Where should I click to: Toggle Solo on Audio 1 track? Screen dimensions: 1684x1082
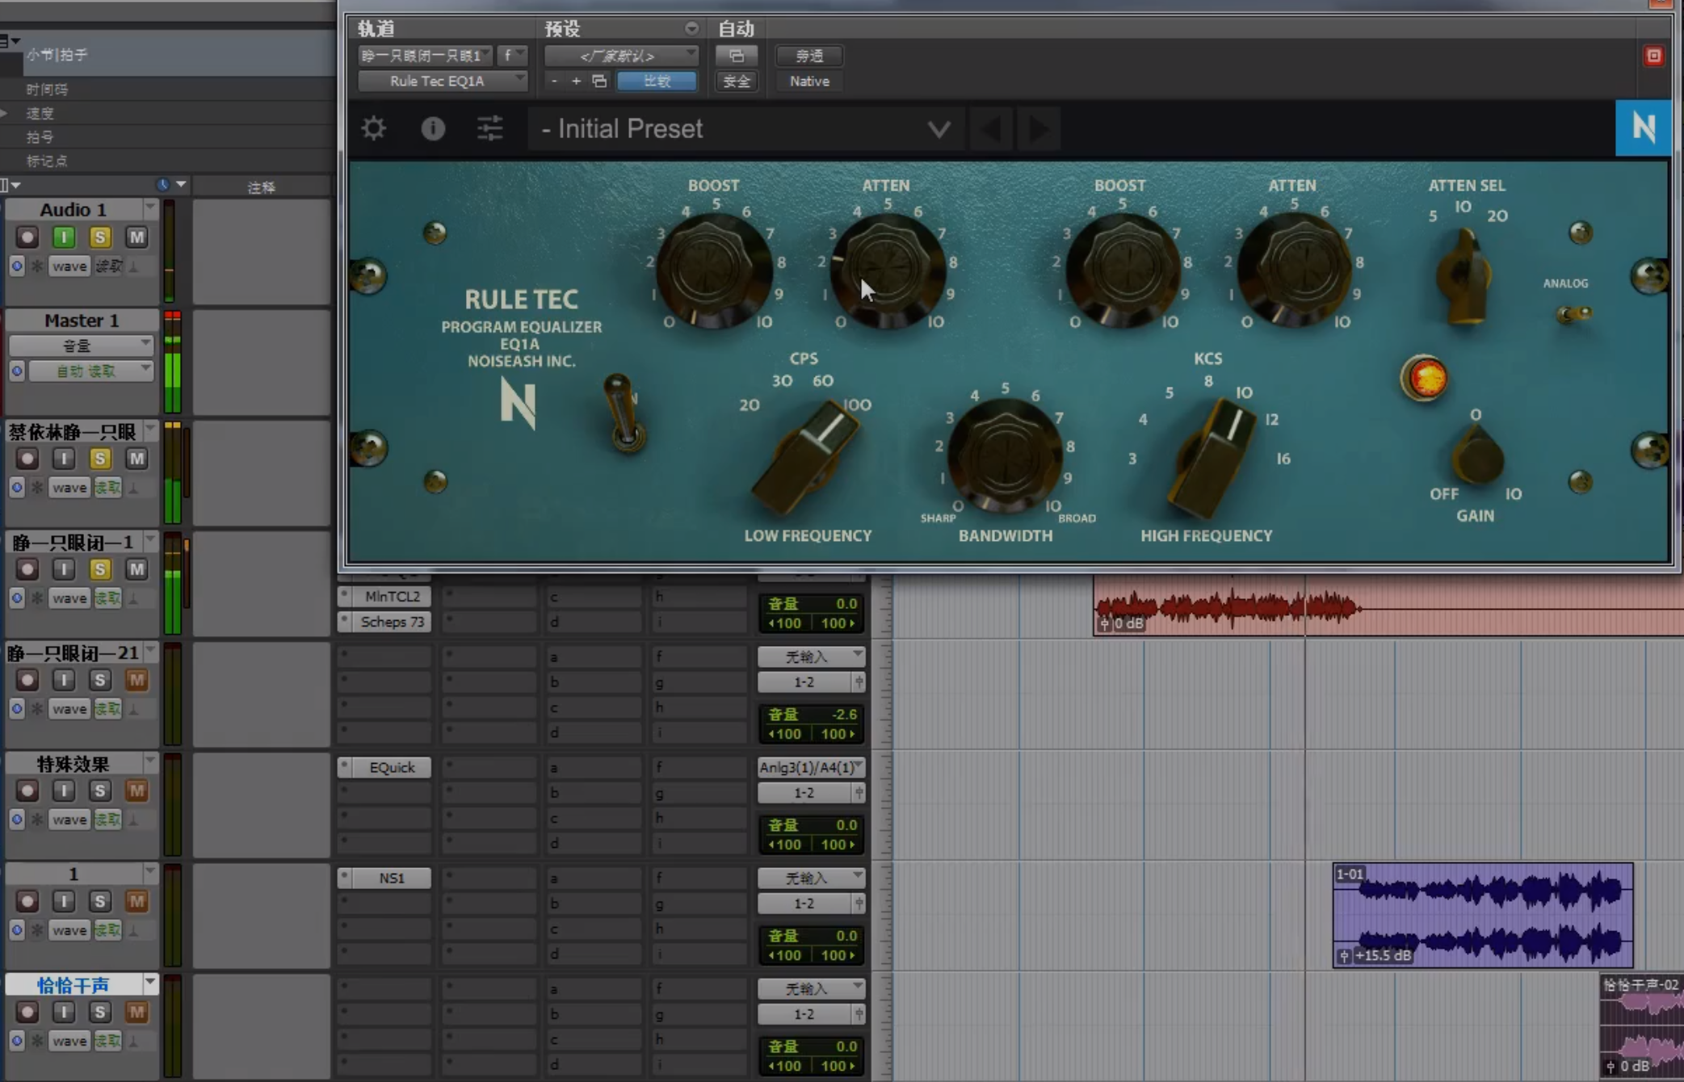coord(100,237)
